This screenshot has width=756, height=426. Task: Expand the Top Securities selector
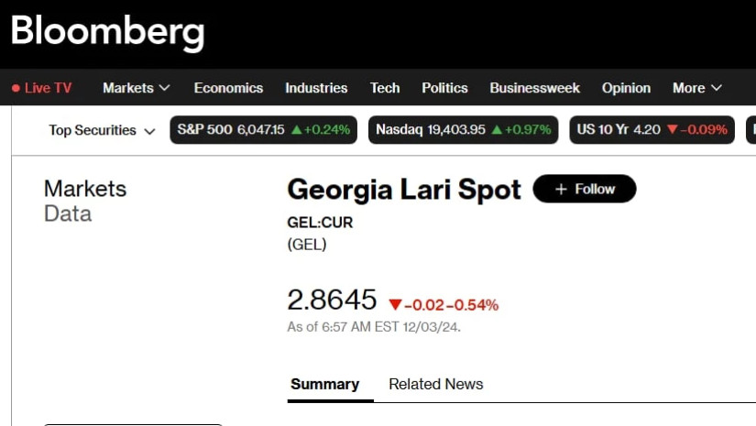(103, 130)
